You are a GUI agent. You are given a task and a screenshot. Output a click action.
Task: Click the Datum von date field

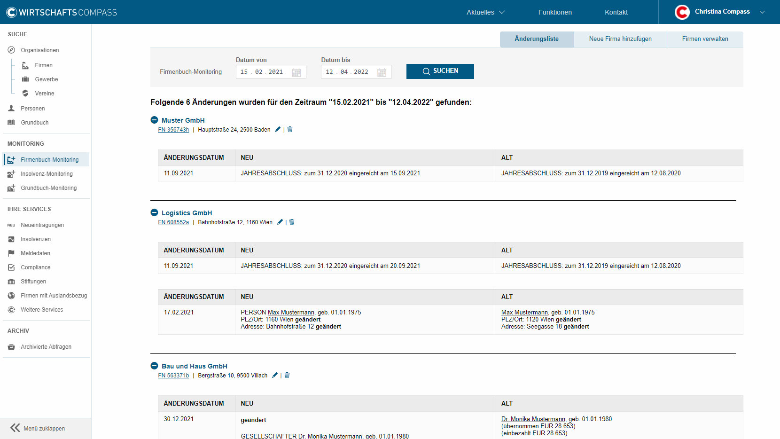pyautogui.click(x=271, y=72)
